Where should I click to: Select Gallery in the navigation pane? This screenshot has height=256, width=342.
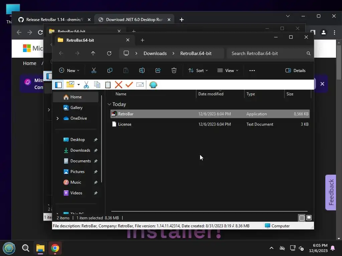tap(76, 108)
